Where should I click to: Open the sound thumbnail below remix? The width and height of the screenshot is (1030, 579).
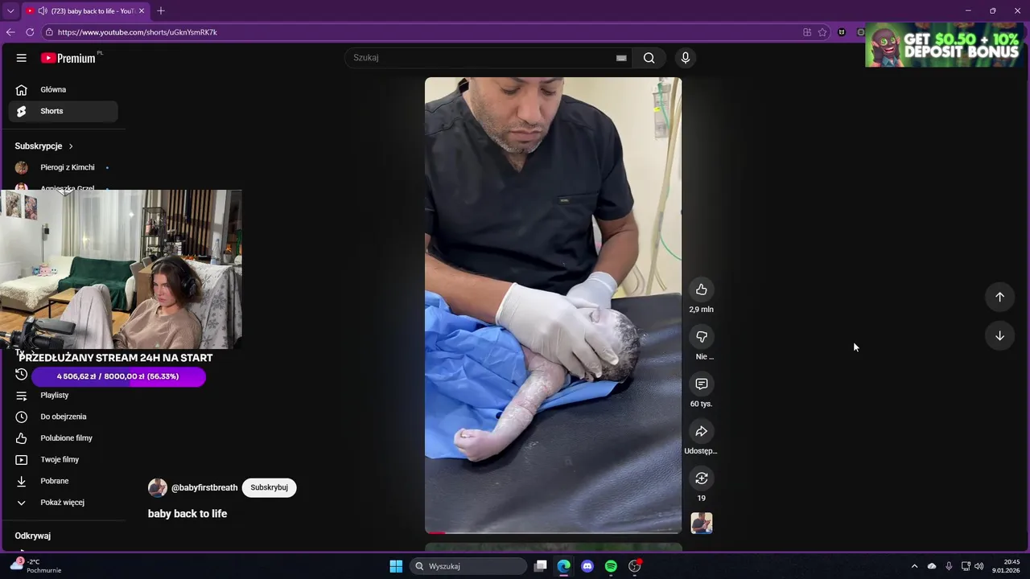click(702, 524)
